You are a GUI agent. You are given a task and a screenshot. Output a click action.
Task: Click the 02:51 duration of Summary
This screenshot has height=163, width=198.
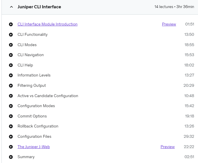click(189, 157)
